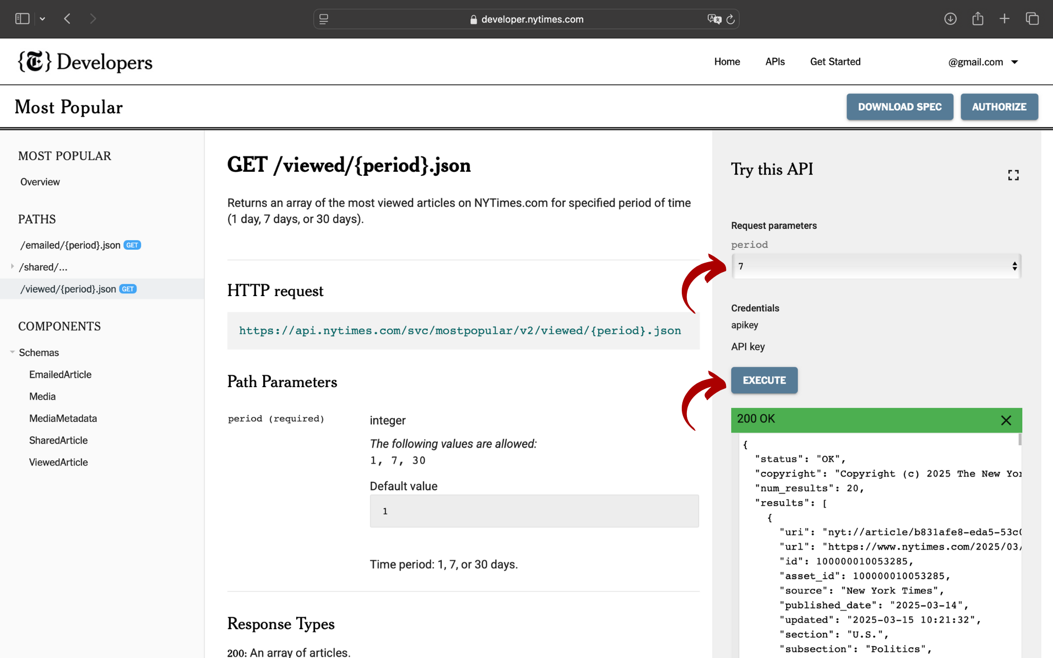The height and width of the screenshot is (658, 1053).
Task: Go forward with the browser arrow
Action: pos(93,19)
